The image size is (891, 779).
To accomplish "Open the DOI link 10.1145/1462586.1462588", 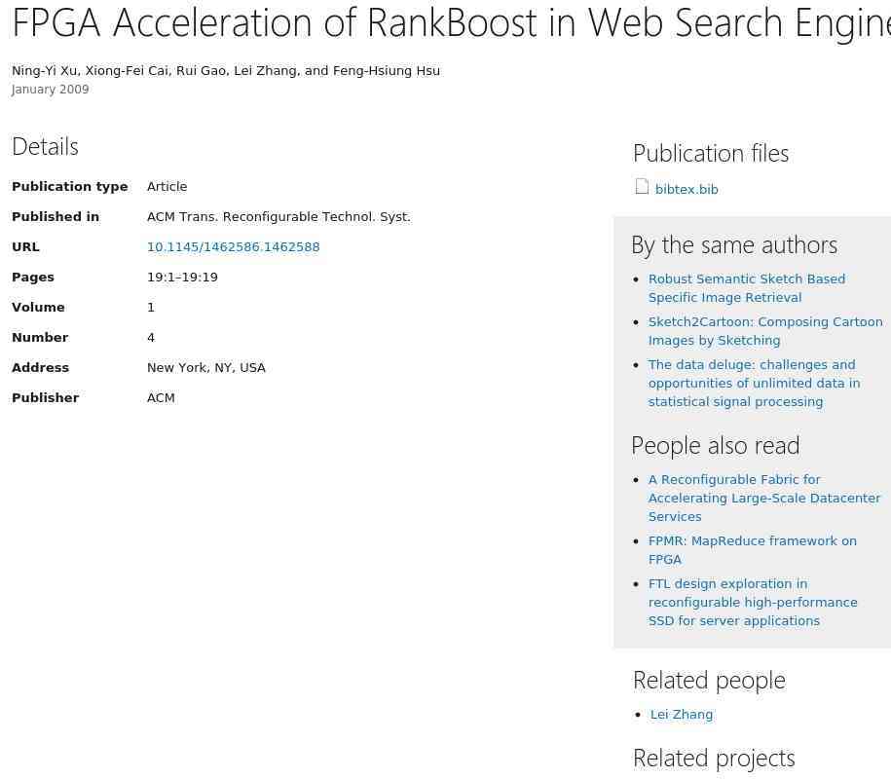I will coord(233,247).
